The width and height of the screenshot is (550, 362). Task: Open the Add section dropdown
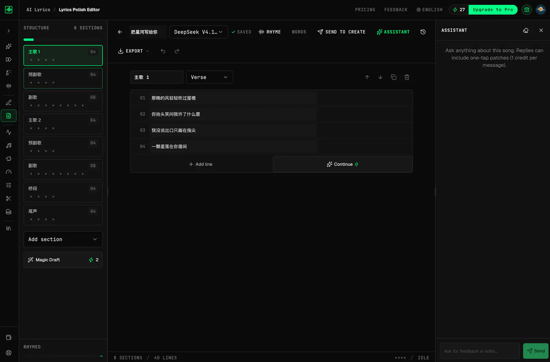point(63,239)
